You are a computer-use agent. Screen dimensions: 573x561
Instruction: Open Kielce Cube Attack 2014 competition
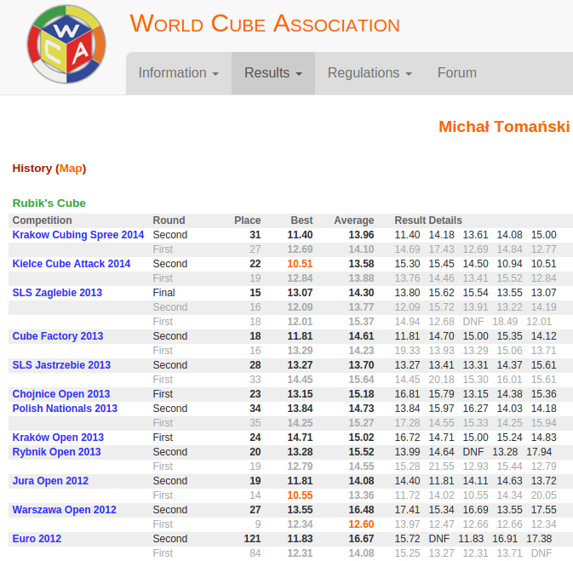(x=72, y=264)
